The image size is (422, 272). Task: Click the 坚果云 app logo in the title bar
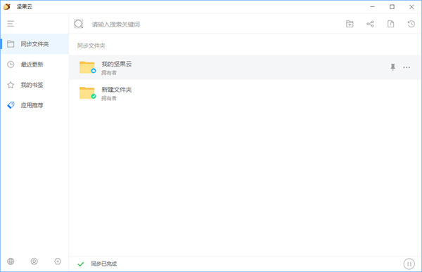click(7, 7)
